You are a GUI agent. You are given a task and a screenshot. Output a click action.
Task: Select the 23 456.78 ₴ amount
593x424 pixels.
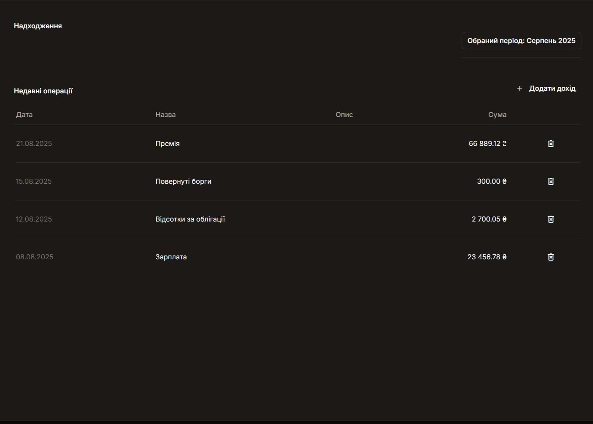point(487,257)
